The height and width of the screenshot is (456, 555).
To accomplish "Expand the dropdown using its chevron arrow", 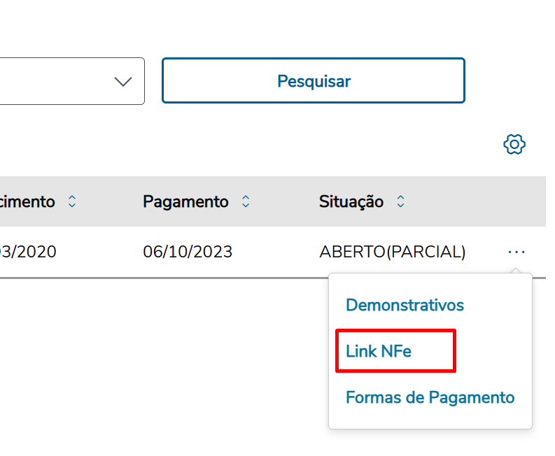I will pyautogui.click(x=123, y=81).
